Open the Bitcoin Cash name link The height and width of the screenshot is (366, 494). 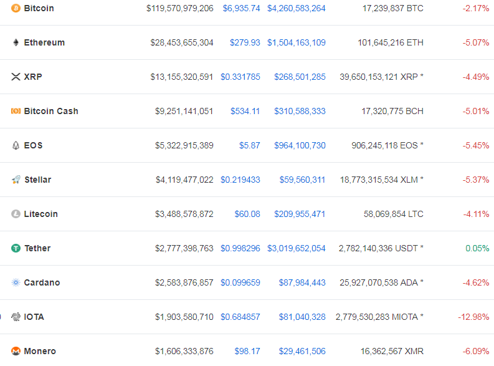(51, 111)
